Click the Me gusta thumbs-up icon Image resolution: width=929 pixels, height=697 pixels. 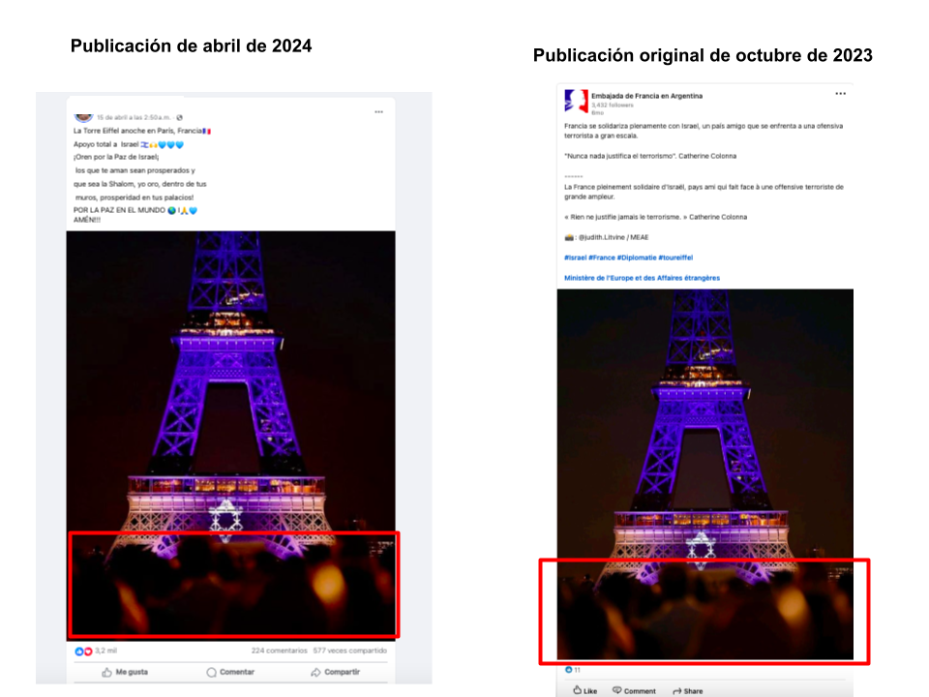click(x=106, y=672)
